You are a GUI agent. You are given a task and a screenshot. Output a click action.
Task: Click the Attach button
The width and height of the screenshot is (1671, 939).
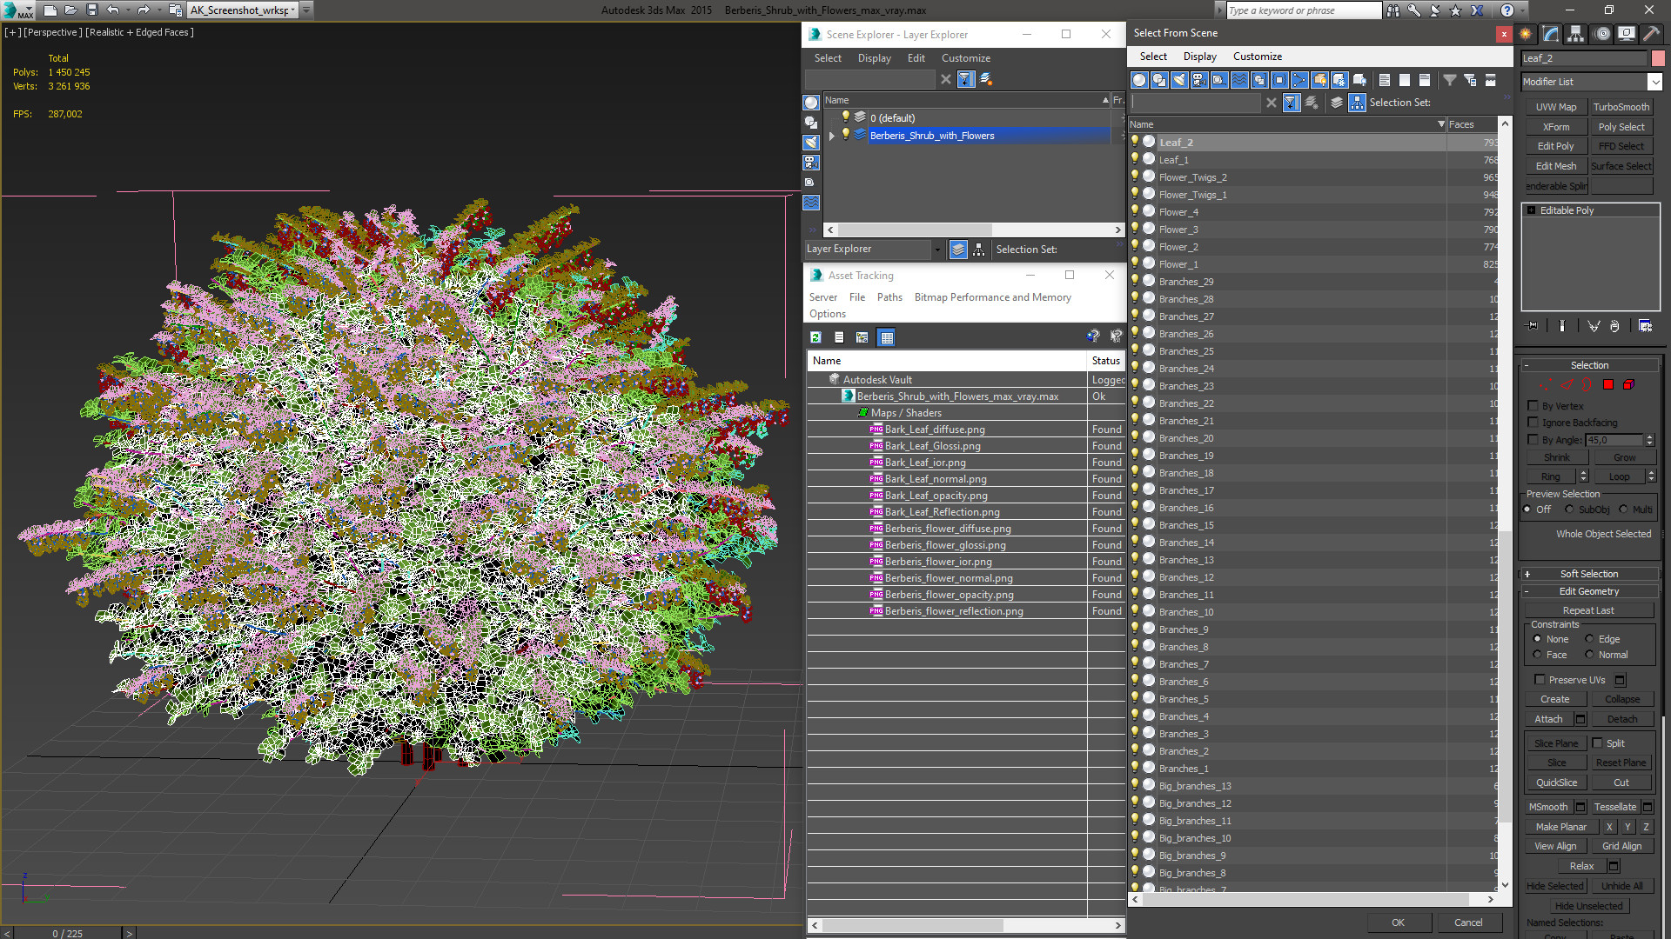(x=1548, y=719)
